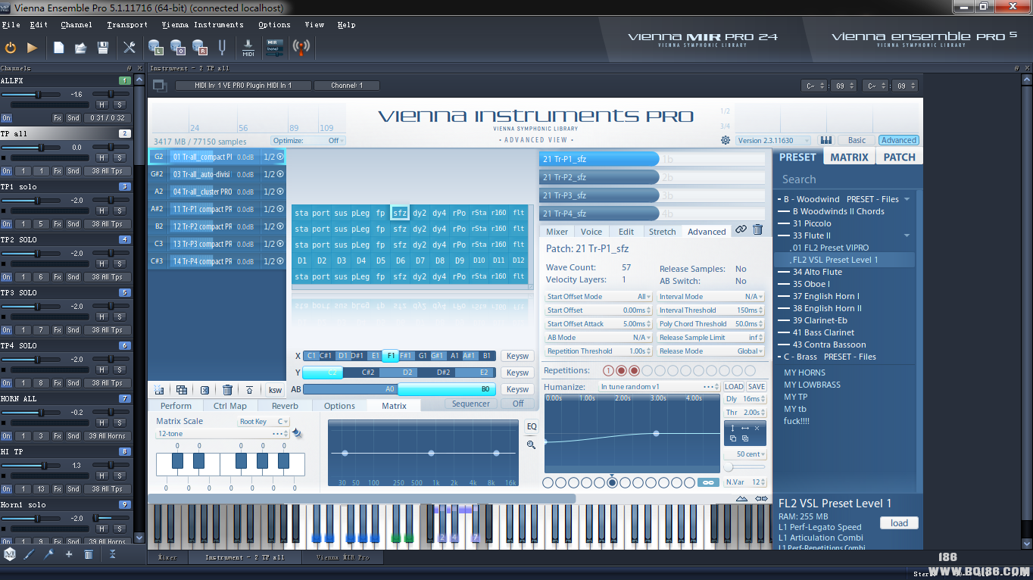This screenshot has width=1033, height=580.
Task: Click the upload arrow icon in matrix toolbar
Action: pyautogui.click(x=249, y=390)
